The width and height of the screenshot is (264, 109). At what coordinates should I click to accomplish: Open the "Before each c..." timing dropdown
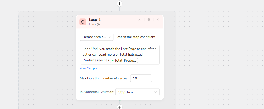coord(96,37)
